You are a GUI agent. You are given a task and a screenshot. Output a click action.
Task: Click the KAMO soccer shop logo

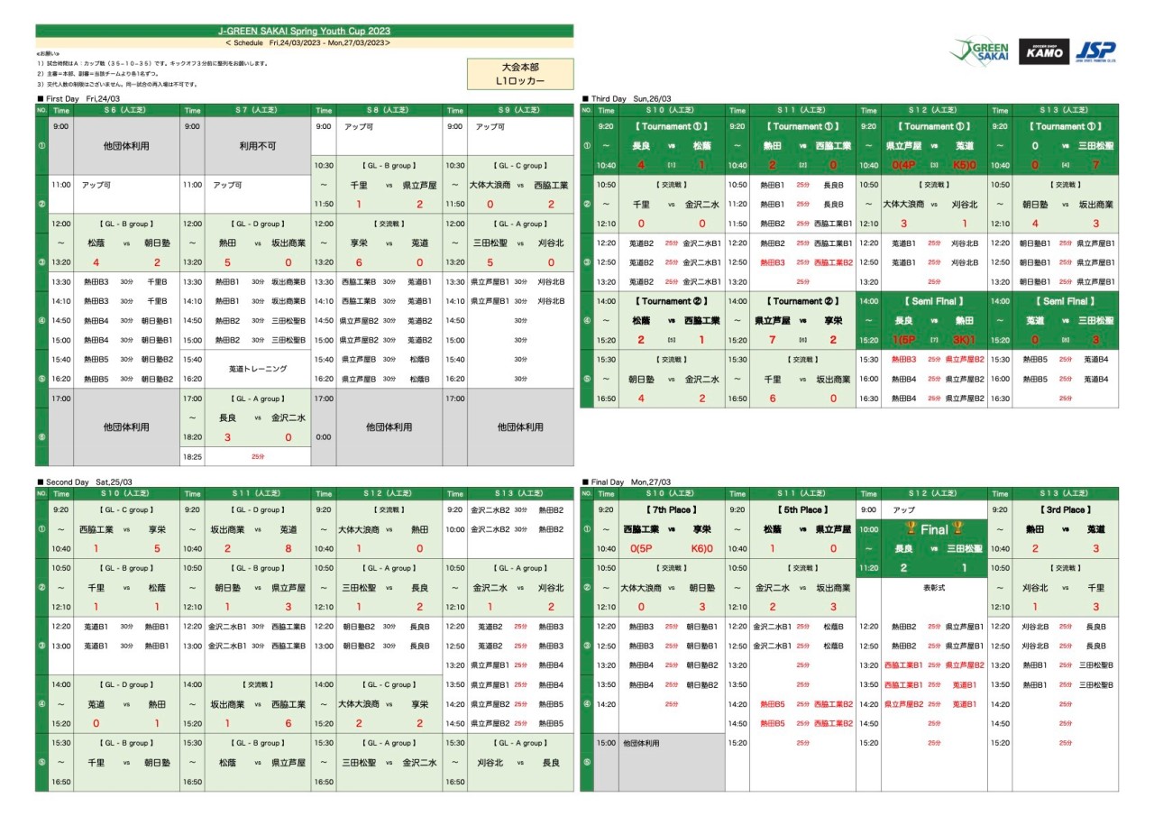(1043, 51)
